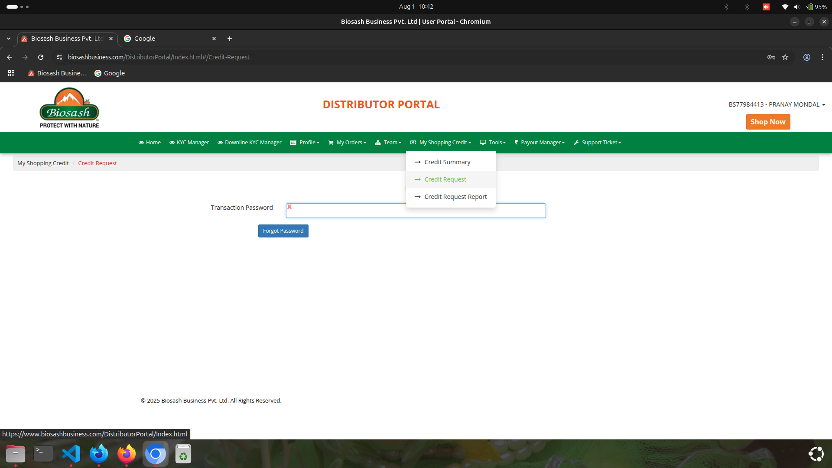Image resolution: width=832 pixels, height=468 pixels.
Task: Click red tray app indicator icon
Action: click(766, 7)
